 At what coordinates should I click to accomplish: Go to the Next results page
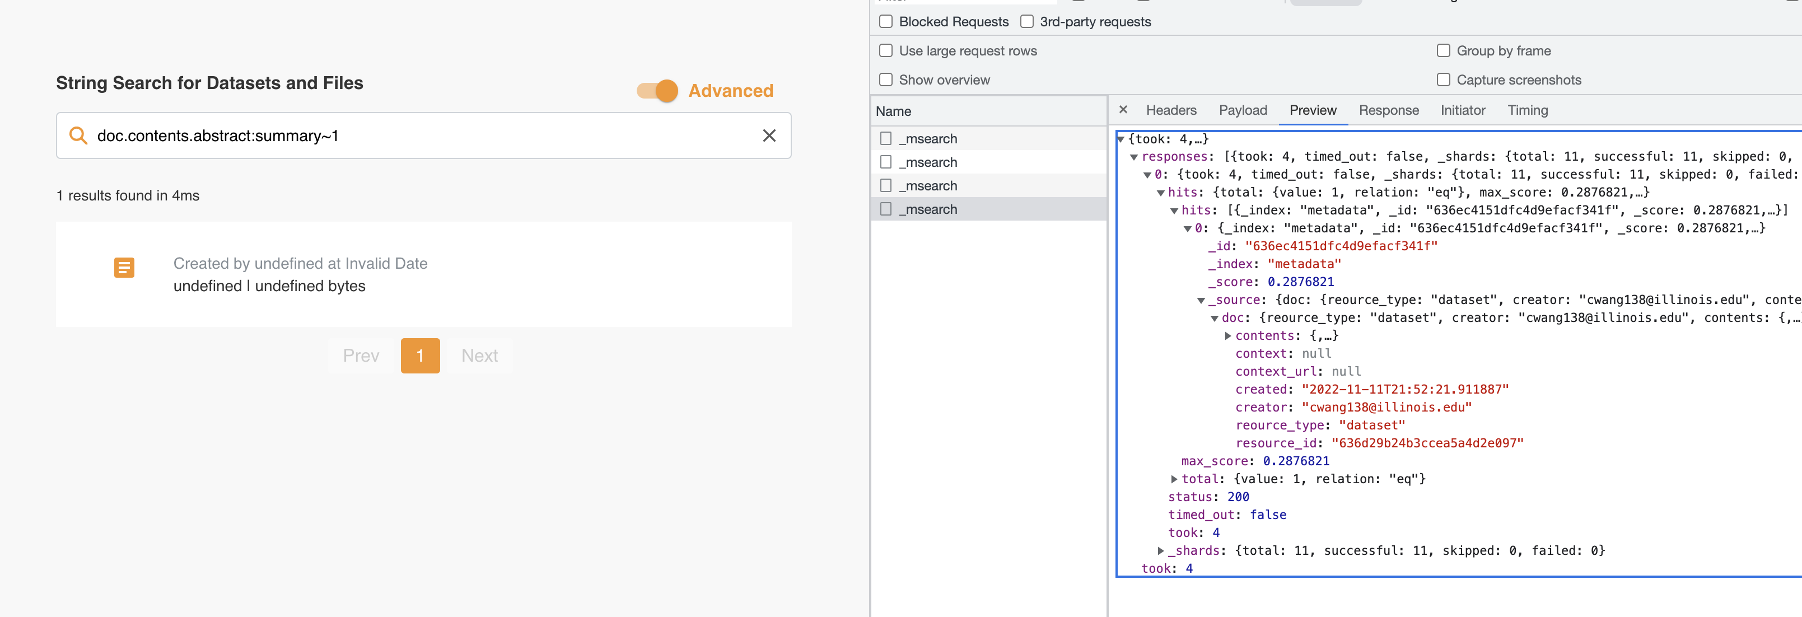tap(479, 356)
